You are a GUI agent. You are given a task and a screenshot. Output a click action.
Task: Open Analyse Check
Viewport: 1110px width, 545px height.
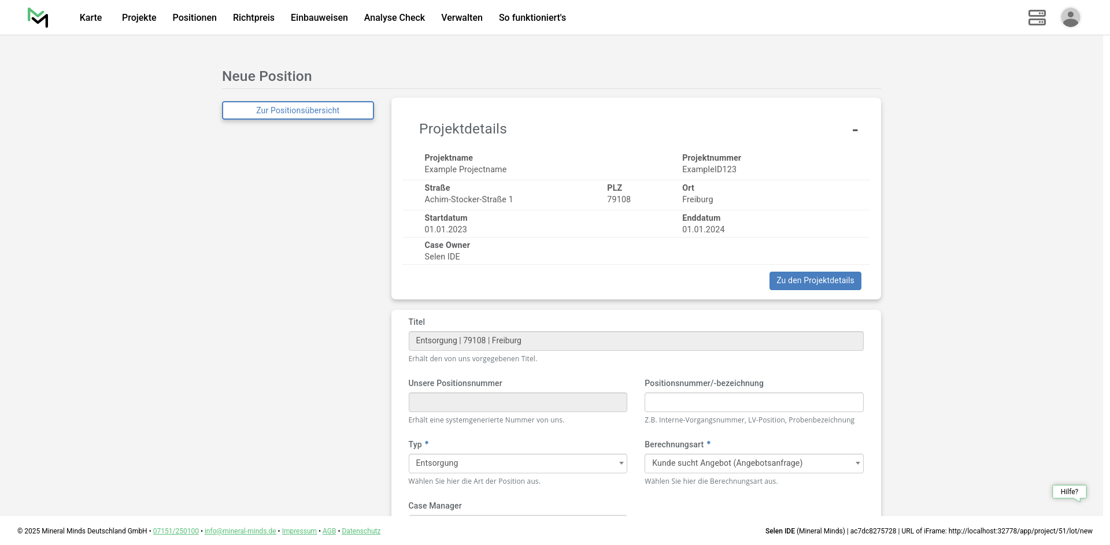394,17
